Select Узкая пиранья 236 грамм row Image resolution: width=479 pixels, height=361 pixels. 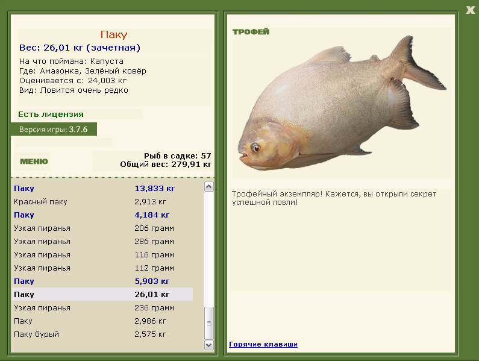(102, 308)
